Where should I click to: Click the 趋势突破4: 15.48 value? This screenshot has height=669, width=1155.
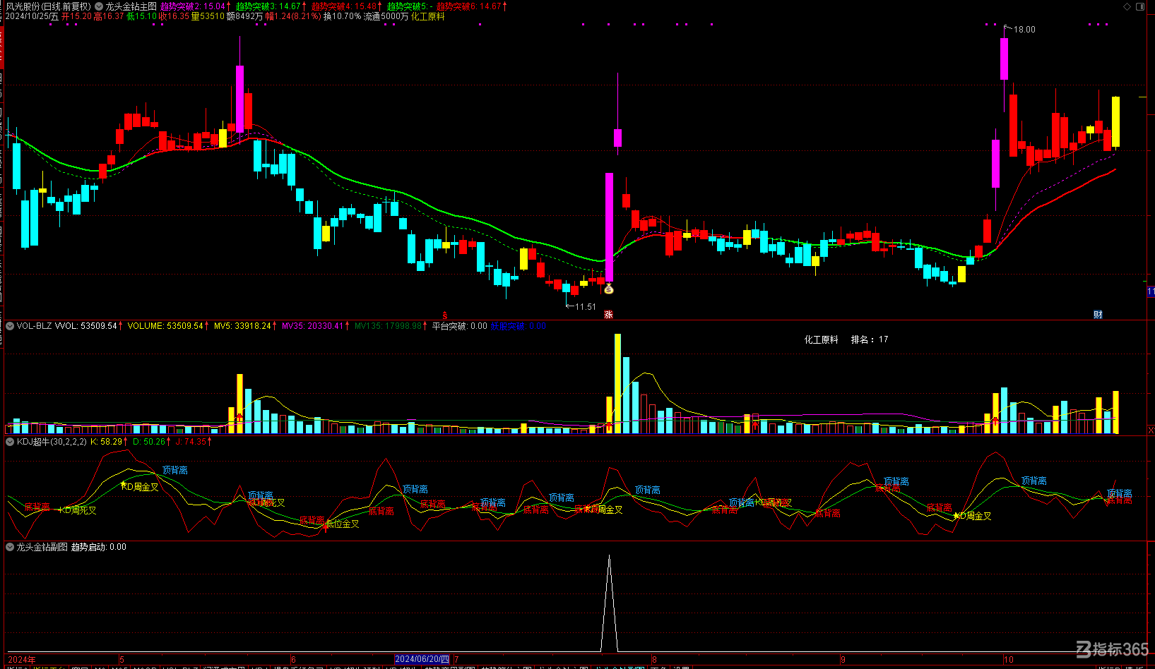click(x=344, y=6)
